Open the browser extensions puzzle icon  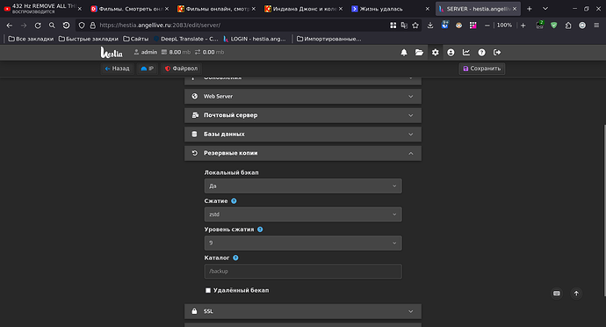click(x=568, y=25)
